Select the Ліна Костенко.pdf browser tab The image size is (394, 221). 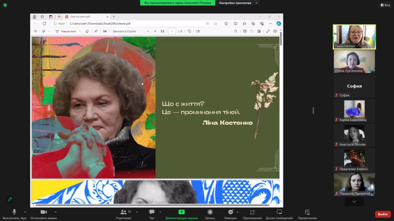[x=82, y=17]
